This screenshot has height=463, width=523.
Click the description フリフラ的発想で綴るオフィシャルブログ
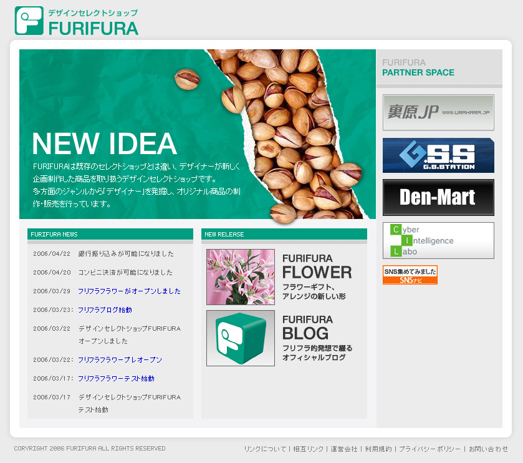pos(317,353)
